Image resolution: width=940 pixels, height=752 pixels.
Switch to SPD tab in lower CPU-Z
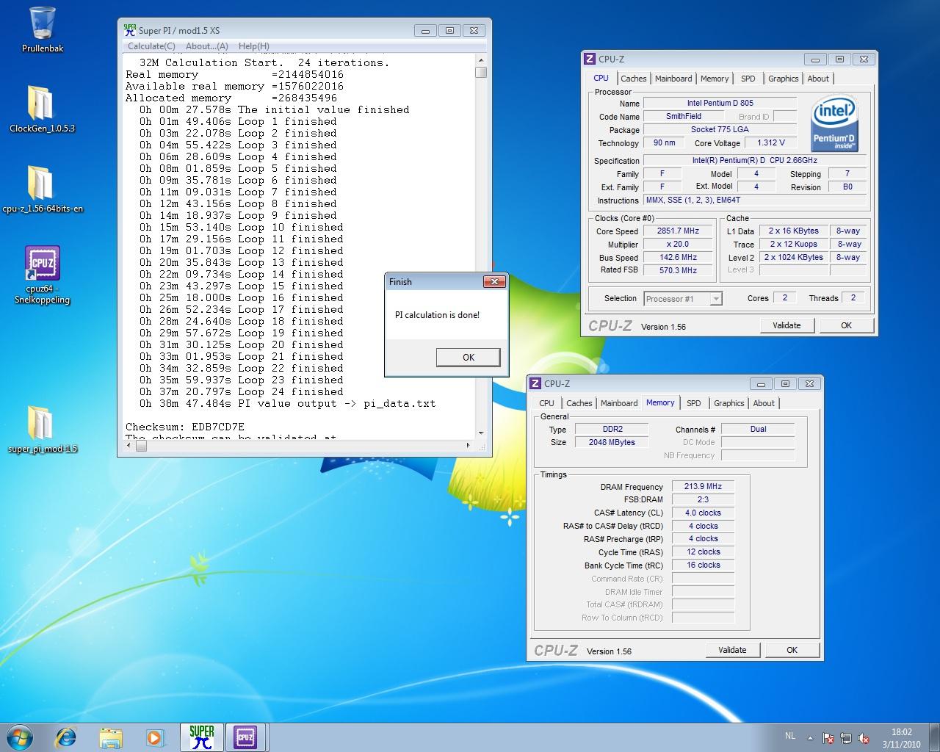[693, 403]
